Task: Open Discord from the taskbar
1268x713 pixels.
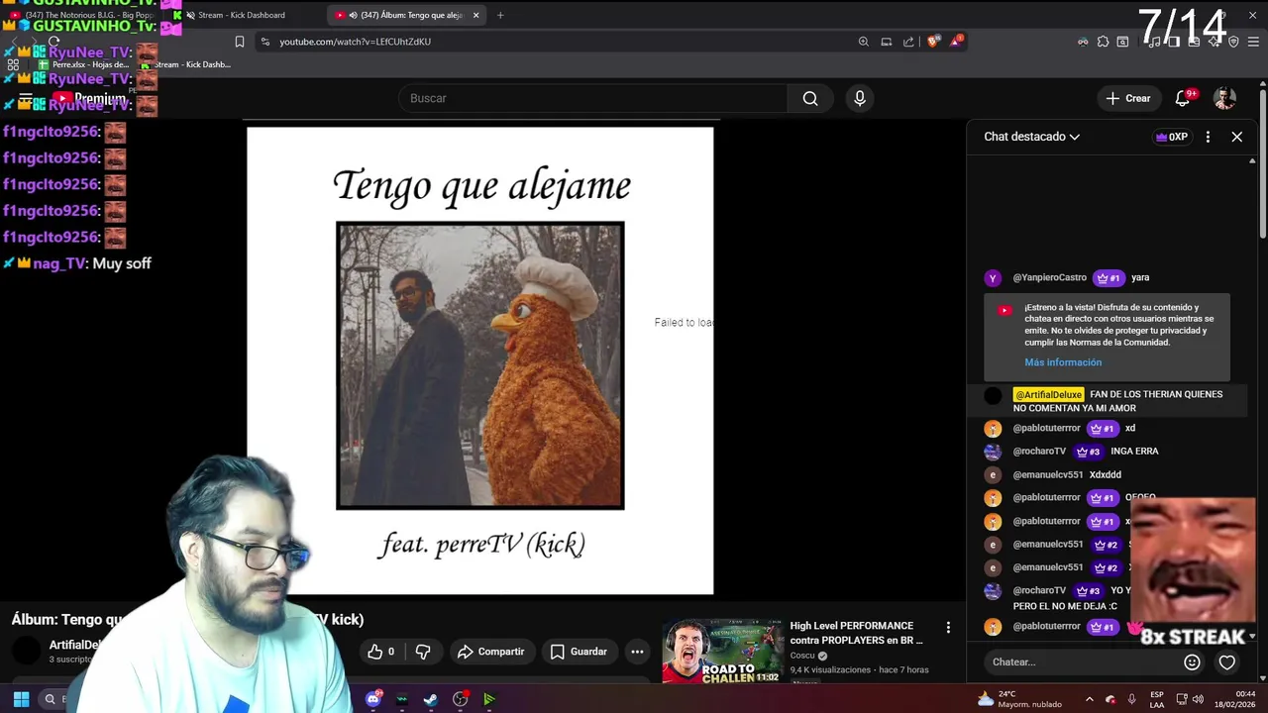Action: point(373,699)
